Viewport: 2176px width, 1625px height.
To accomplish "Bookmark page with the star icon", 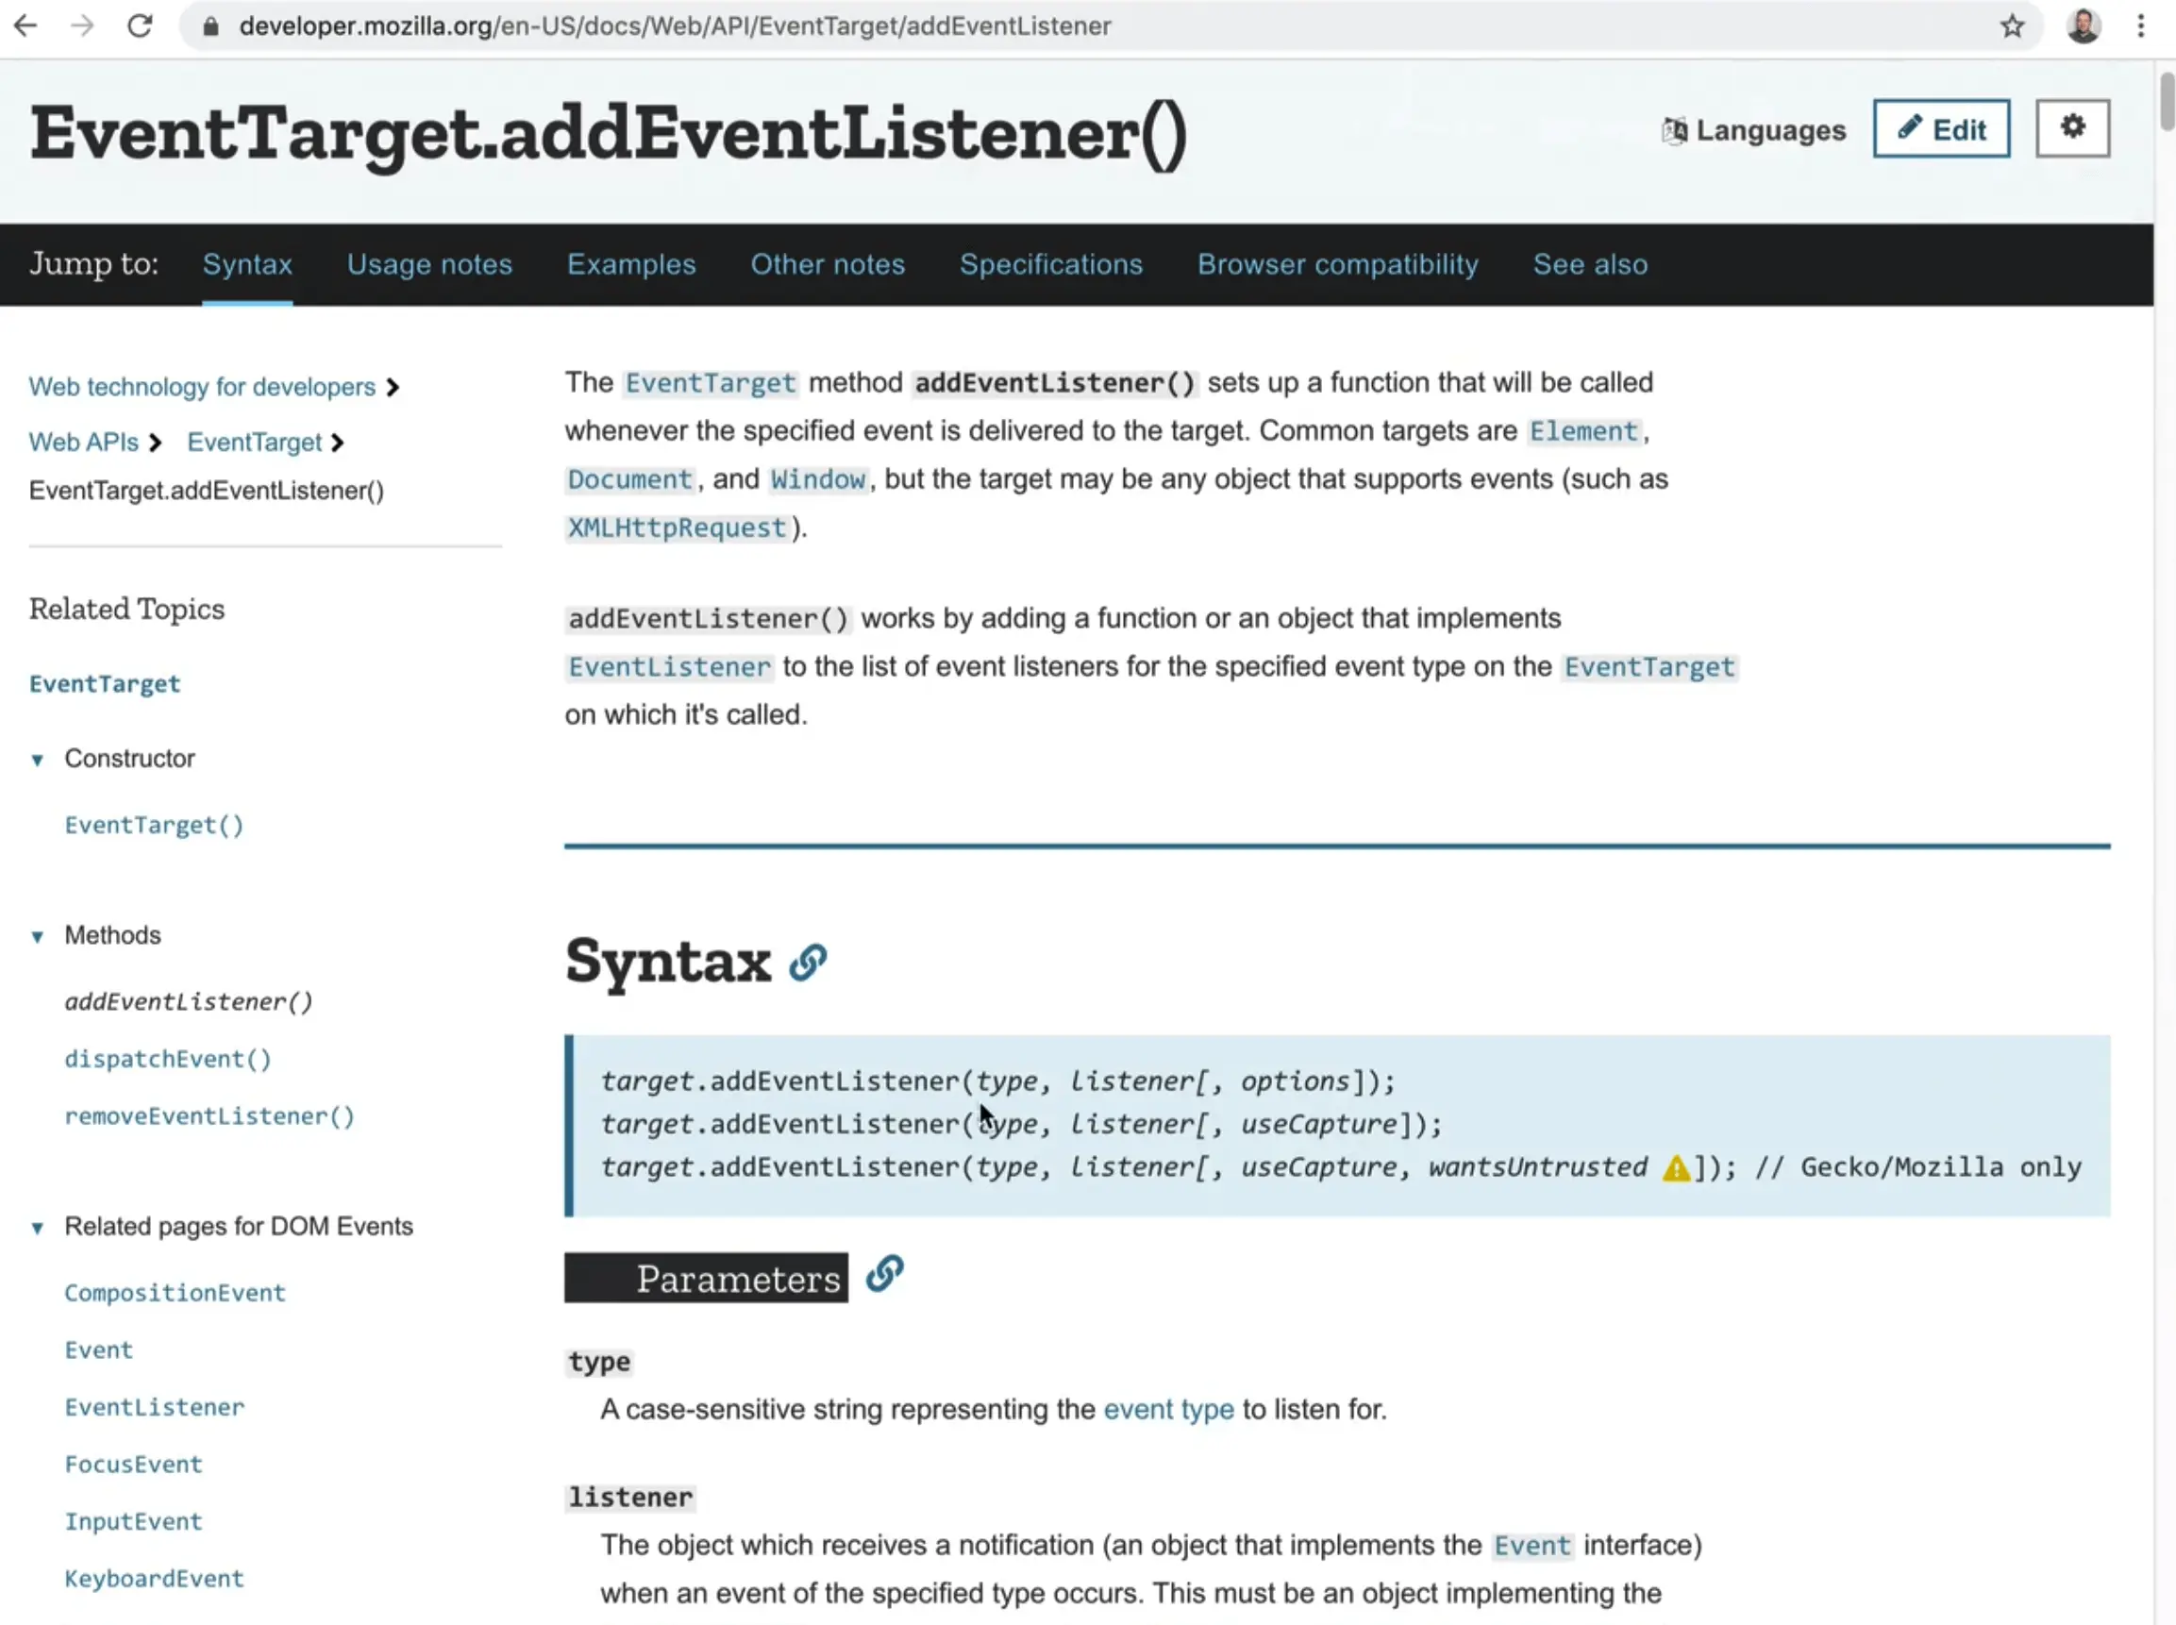I will point(2012,26).
